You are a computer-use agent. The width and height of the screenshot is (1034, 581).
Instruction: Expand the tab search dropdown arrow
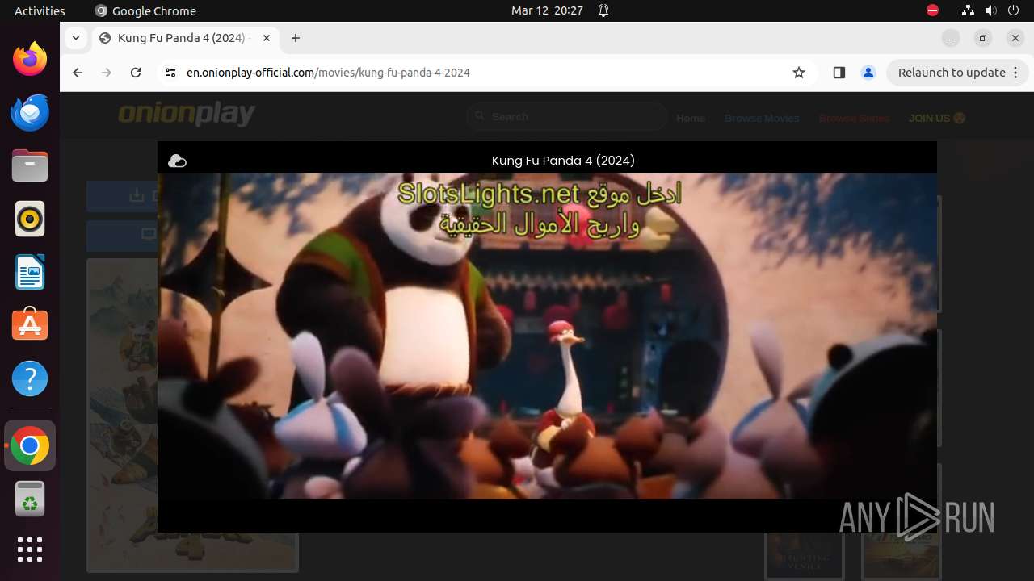pyautogui.click(x=76, y=38)
